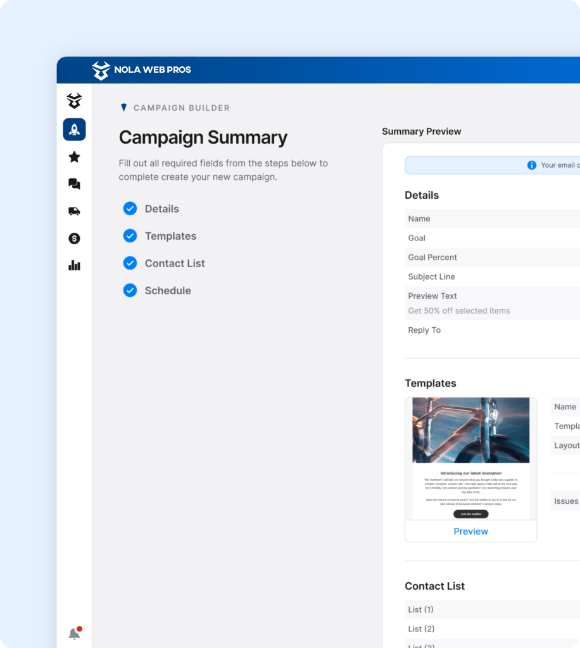The height and width of the screenshot is (648, 580).
Task: Click the Contact List section heading in preview
Action: 434,586
